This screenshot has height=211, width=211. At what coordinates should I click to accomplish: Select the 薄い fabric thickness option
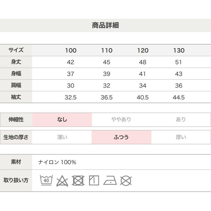(62, 137)
